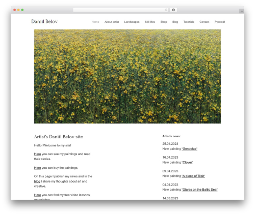This screenshot has height=215, width=255.
Task: Click the date 09.04.2023
Action: tap(170, 171)
